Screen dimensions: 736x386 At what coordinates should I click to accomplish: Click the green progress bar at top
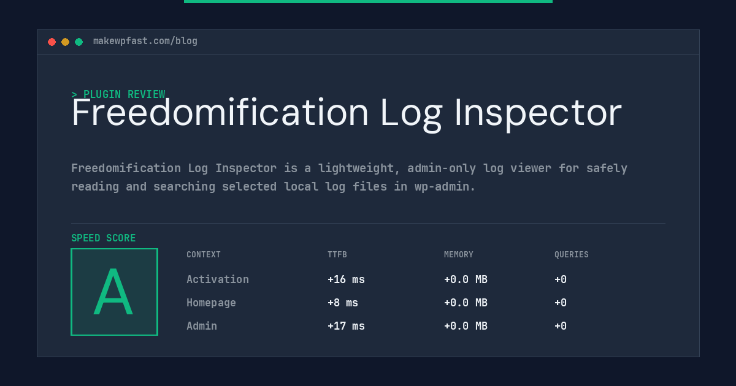point(368,1)
